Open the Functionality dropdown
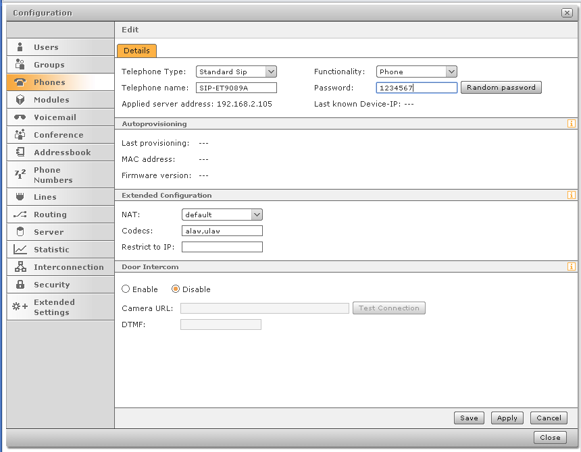Screen dimensions: 581x452 [x=416, y=72]
